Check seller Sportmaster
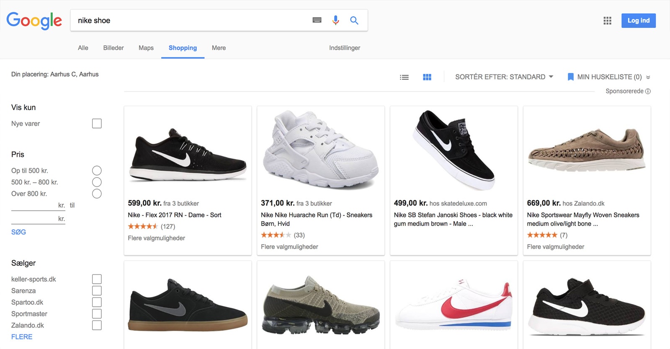 [97, 313]
